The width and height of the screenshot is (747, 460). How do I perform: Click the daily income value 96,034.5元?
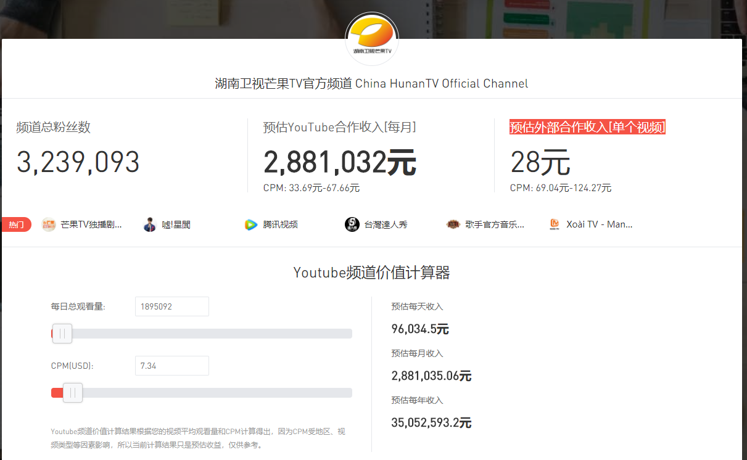pos(420,329)
